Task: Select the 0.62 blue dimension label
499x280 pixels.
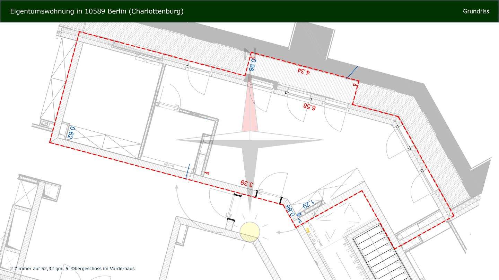Action: click(70, 133)
